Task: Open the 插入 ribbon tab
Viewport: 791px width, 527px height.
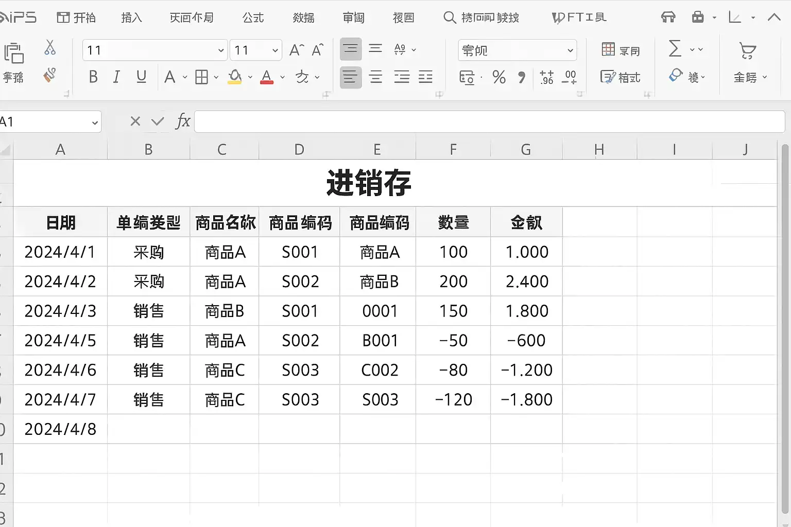Action: click(x=131, y=18)
